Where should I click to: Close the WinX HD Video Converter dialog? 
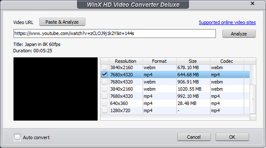tap(252, 3)
